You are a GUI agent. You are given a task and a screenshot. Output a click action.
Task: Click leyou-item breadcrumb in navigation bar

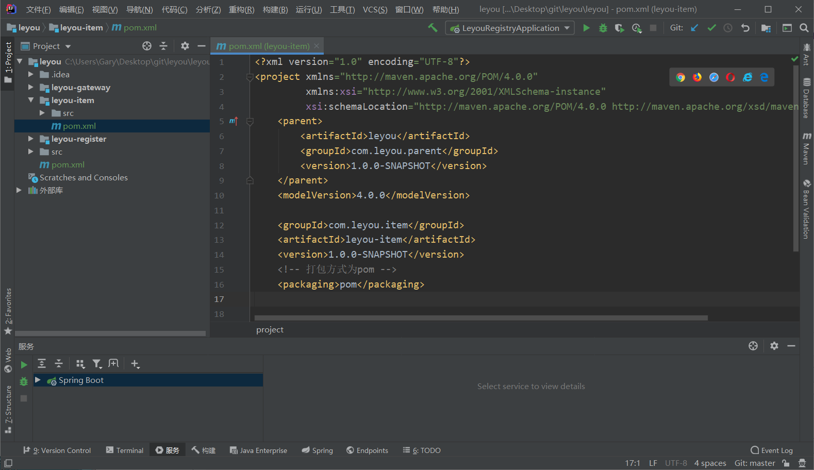point(76,28)
